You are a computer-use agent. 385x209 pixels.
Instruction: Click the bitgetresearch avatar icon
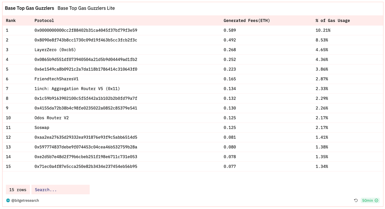point(8,200)
